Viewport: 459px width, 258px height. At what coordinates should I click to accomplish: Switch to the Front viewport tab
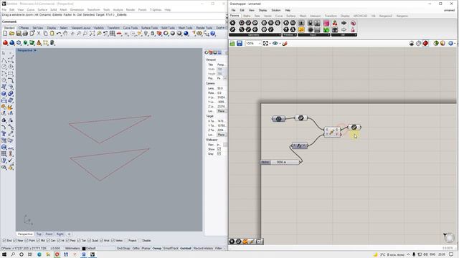tap(49, 234)
